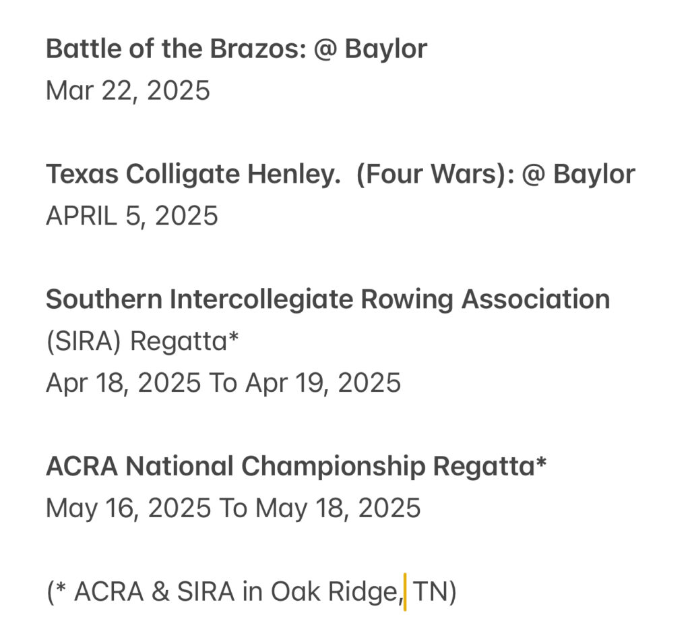Click the word 'Championship' in the ACRA heading
This screenshot has width=690, height=644.
[x=333, y=467]
